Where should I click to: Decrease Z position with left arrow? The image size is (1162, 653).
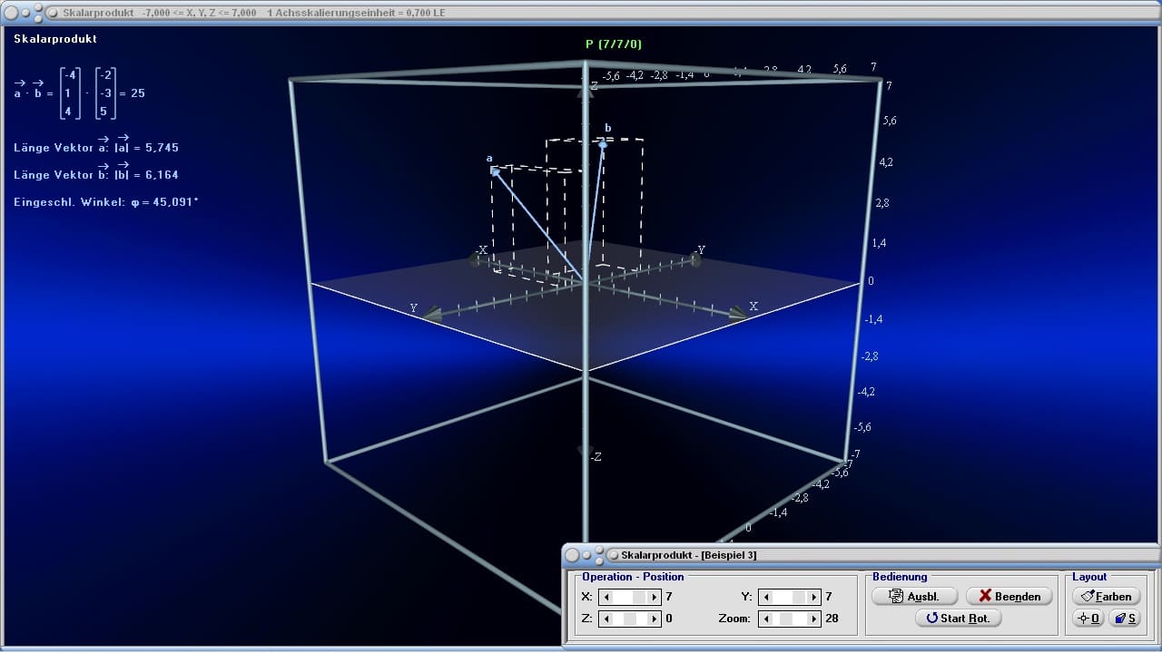tap(606, 619)
